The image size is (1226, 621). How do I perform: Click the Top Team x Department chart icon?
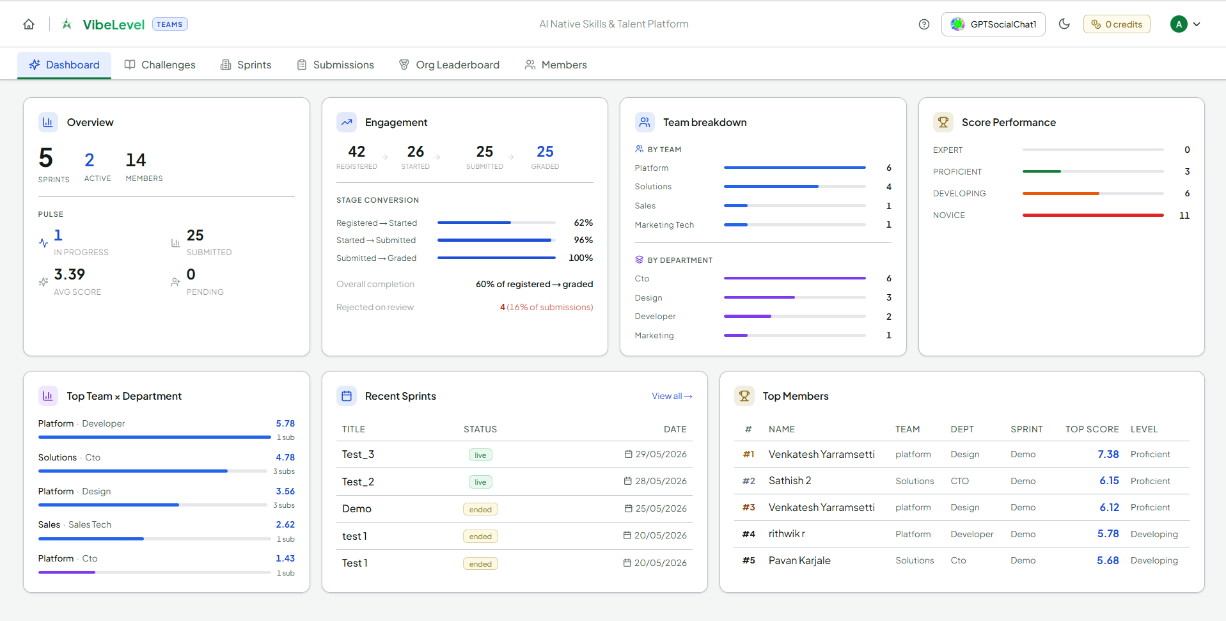click(48, 396)
